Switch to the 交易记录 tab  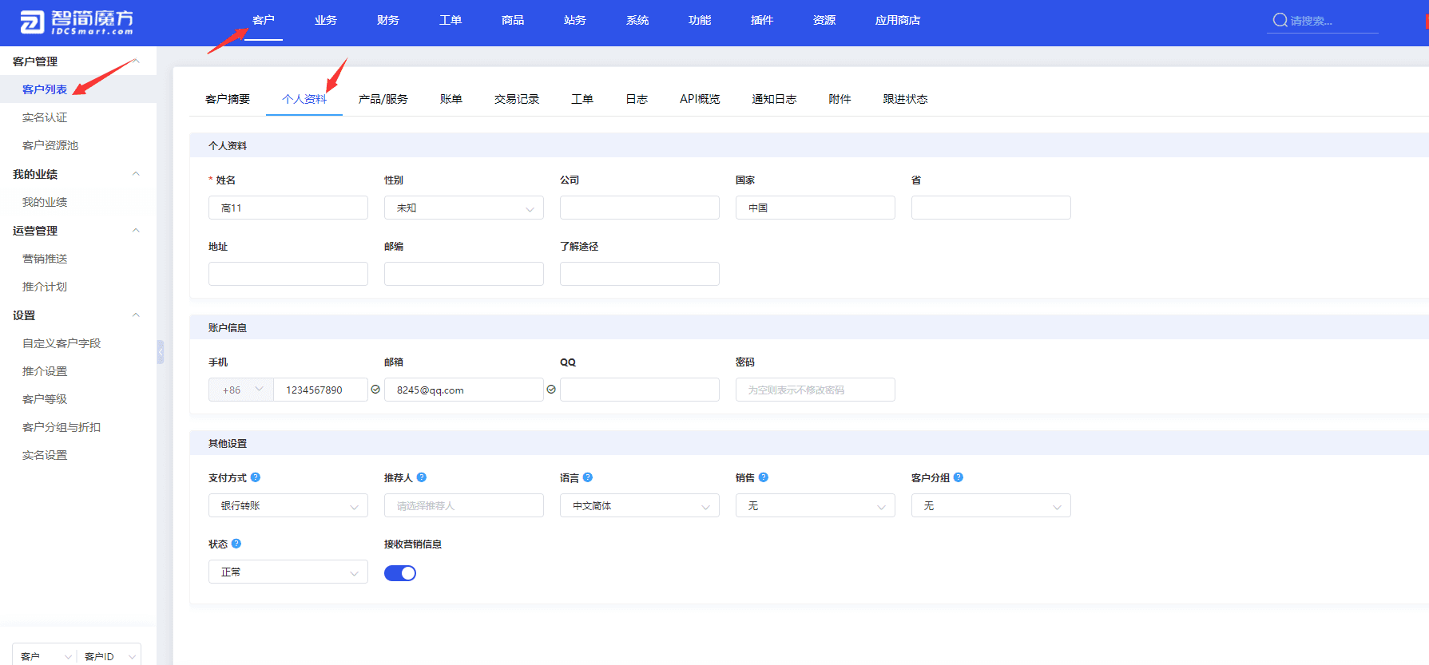point(517,99)
